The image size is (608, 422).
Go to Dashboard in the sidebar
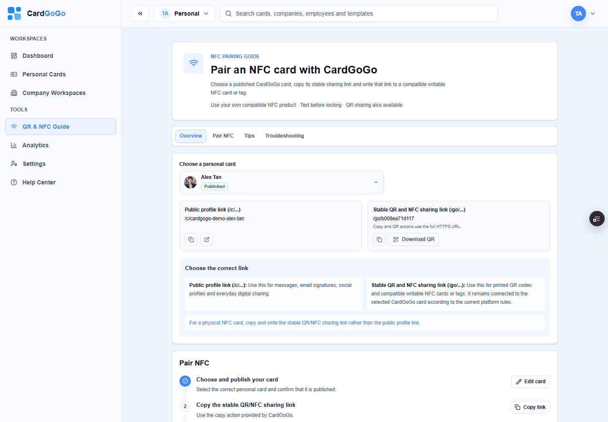point(60,56)
